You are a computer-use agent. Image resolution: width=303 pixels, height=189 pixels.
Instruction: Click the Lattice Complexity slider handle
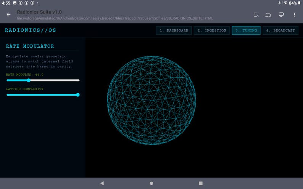(x=78, y=95)
